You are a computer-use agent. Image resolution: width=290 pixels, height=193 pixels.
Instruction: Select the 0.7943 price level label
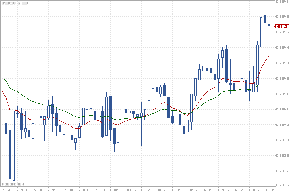pos(282,63)
